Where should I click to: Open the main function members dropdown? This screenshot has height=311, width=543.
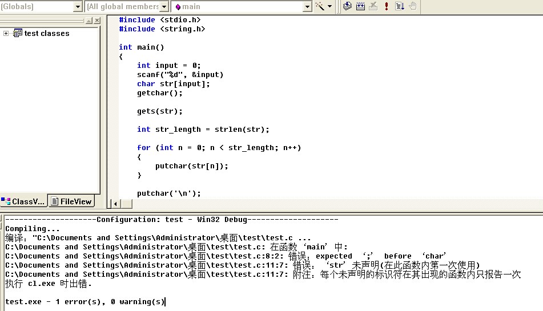coord(307,7)
